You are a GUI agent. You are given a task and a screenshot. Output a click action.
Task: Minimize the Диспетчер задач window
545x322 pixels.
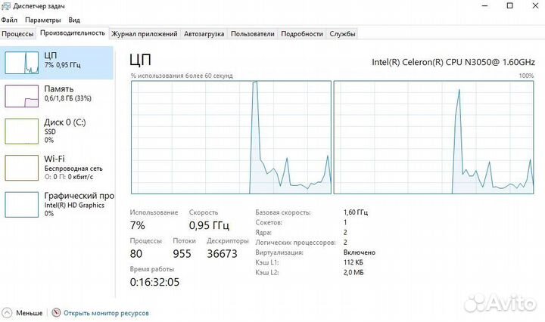pyautogui.click(x=485, y=6)
